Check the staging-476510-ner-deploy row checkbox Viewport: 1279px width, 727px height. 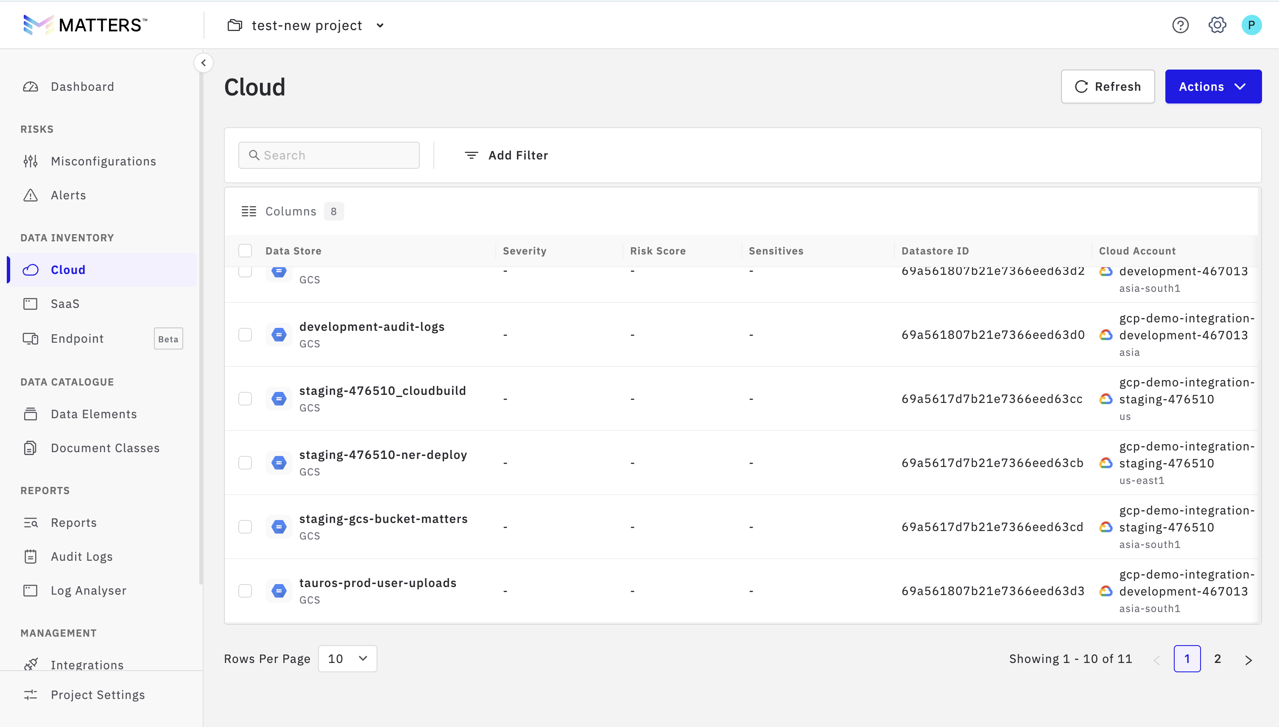click(x=245, y=463)
